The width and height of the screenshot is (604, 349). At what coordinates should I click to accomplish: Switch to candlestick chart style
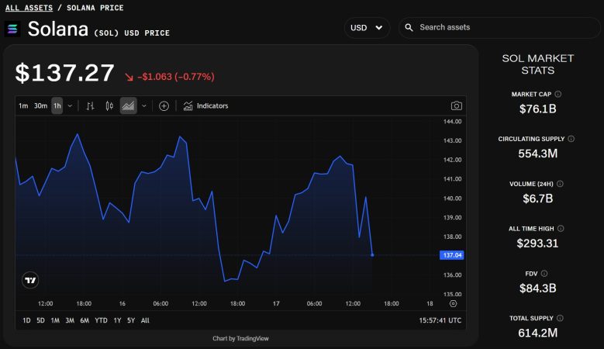tap(109, 105)
